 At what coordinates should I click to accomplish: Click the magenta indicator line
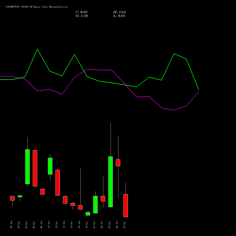[99, 70]
